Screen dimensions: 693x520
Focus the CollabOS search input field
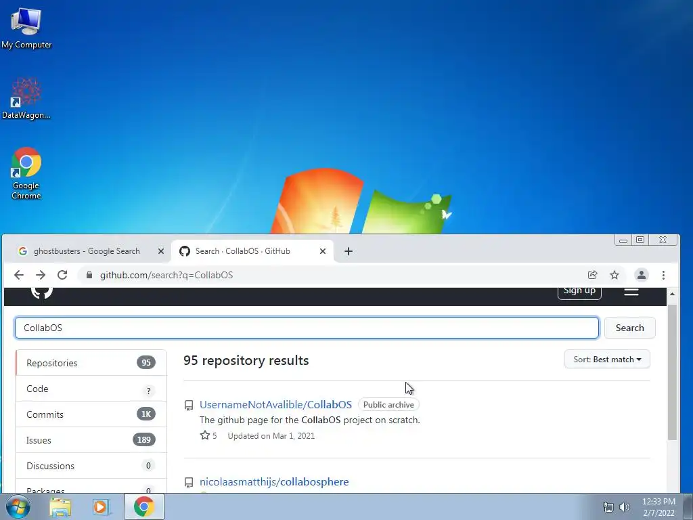(x=307, y=328)
